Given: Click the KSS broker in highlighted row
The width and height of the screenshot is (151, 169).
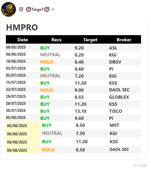Looking at the screenshot, I should click(x=114, y=142).
